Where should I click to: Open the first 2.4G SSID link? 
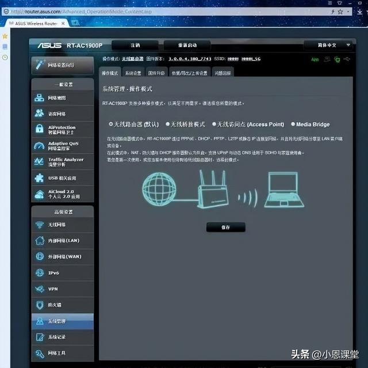coord(233,59)
